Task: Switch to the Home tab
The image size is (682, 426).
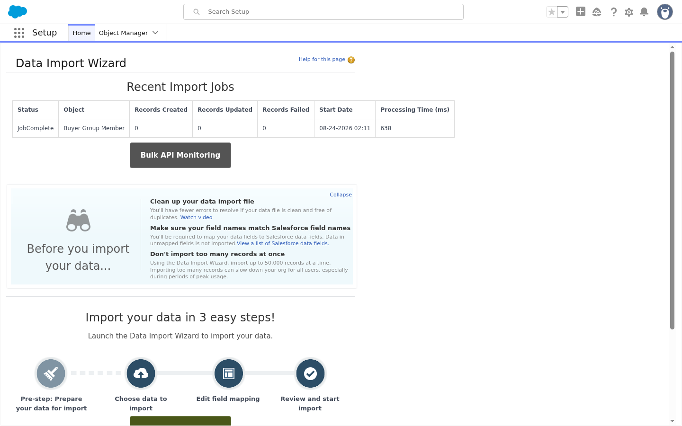Action: tap(81, 33)
